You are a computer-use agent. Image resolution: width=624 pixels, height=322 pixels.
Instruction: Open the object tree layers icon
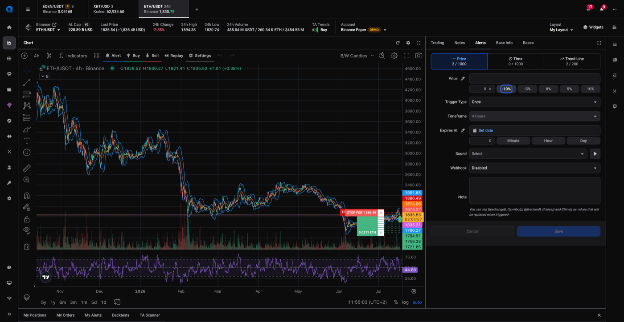tap(27, 297)
